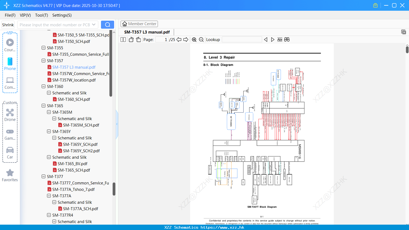This screenshot has width=409, height=230.
Task: Collapse the SM-T365M tree node
Action: 49,112
